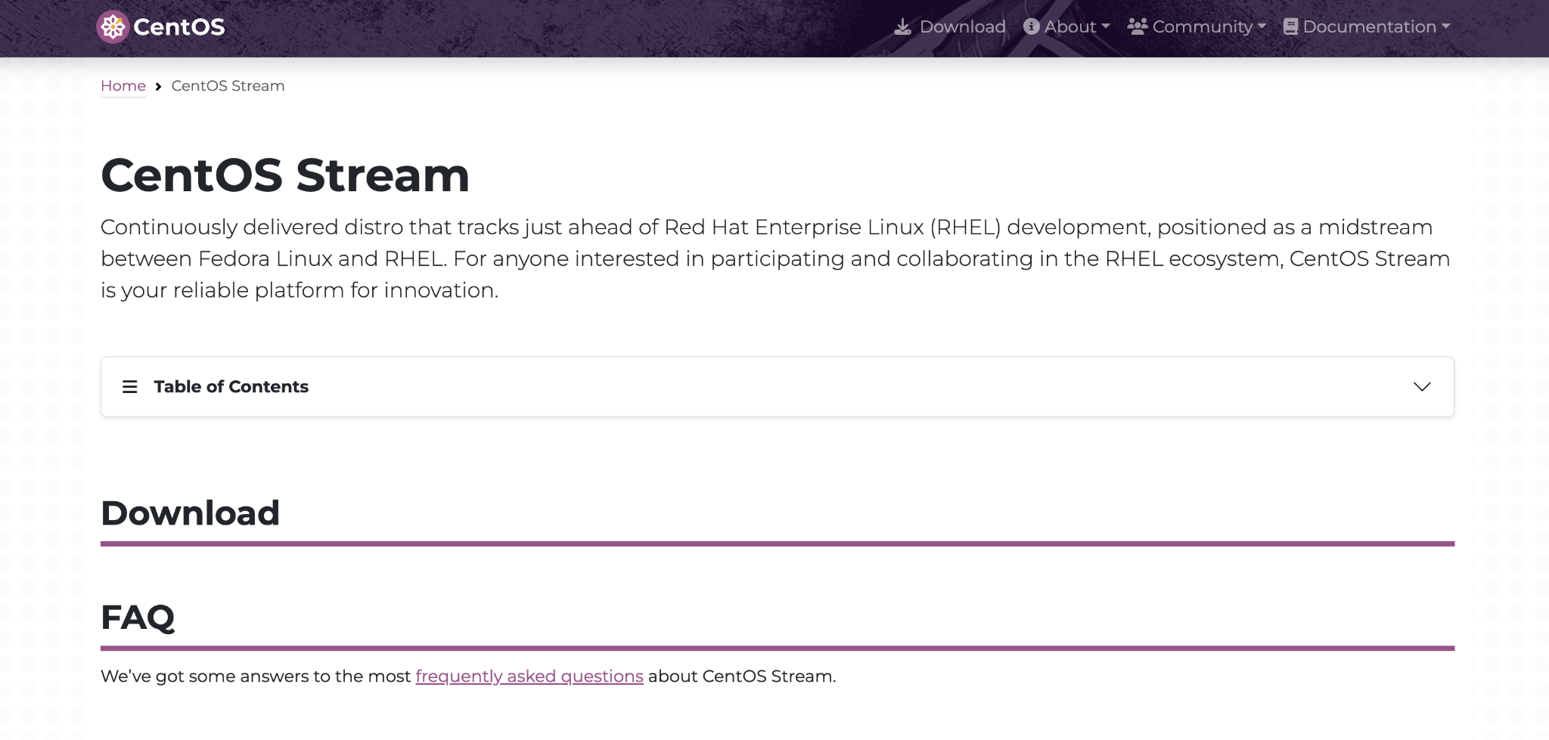Click the Community people icon
The image size is (1549, 740).
[1137, 26]
